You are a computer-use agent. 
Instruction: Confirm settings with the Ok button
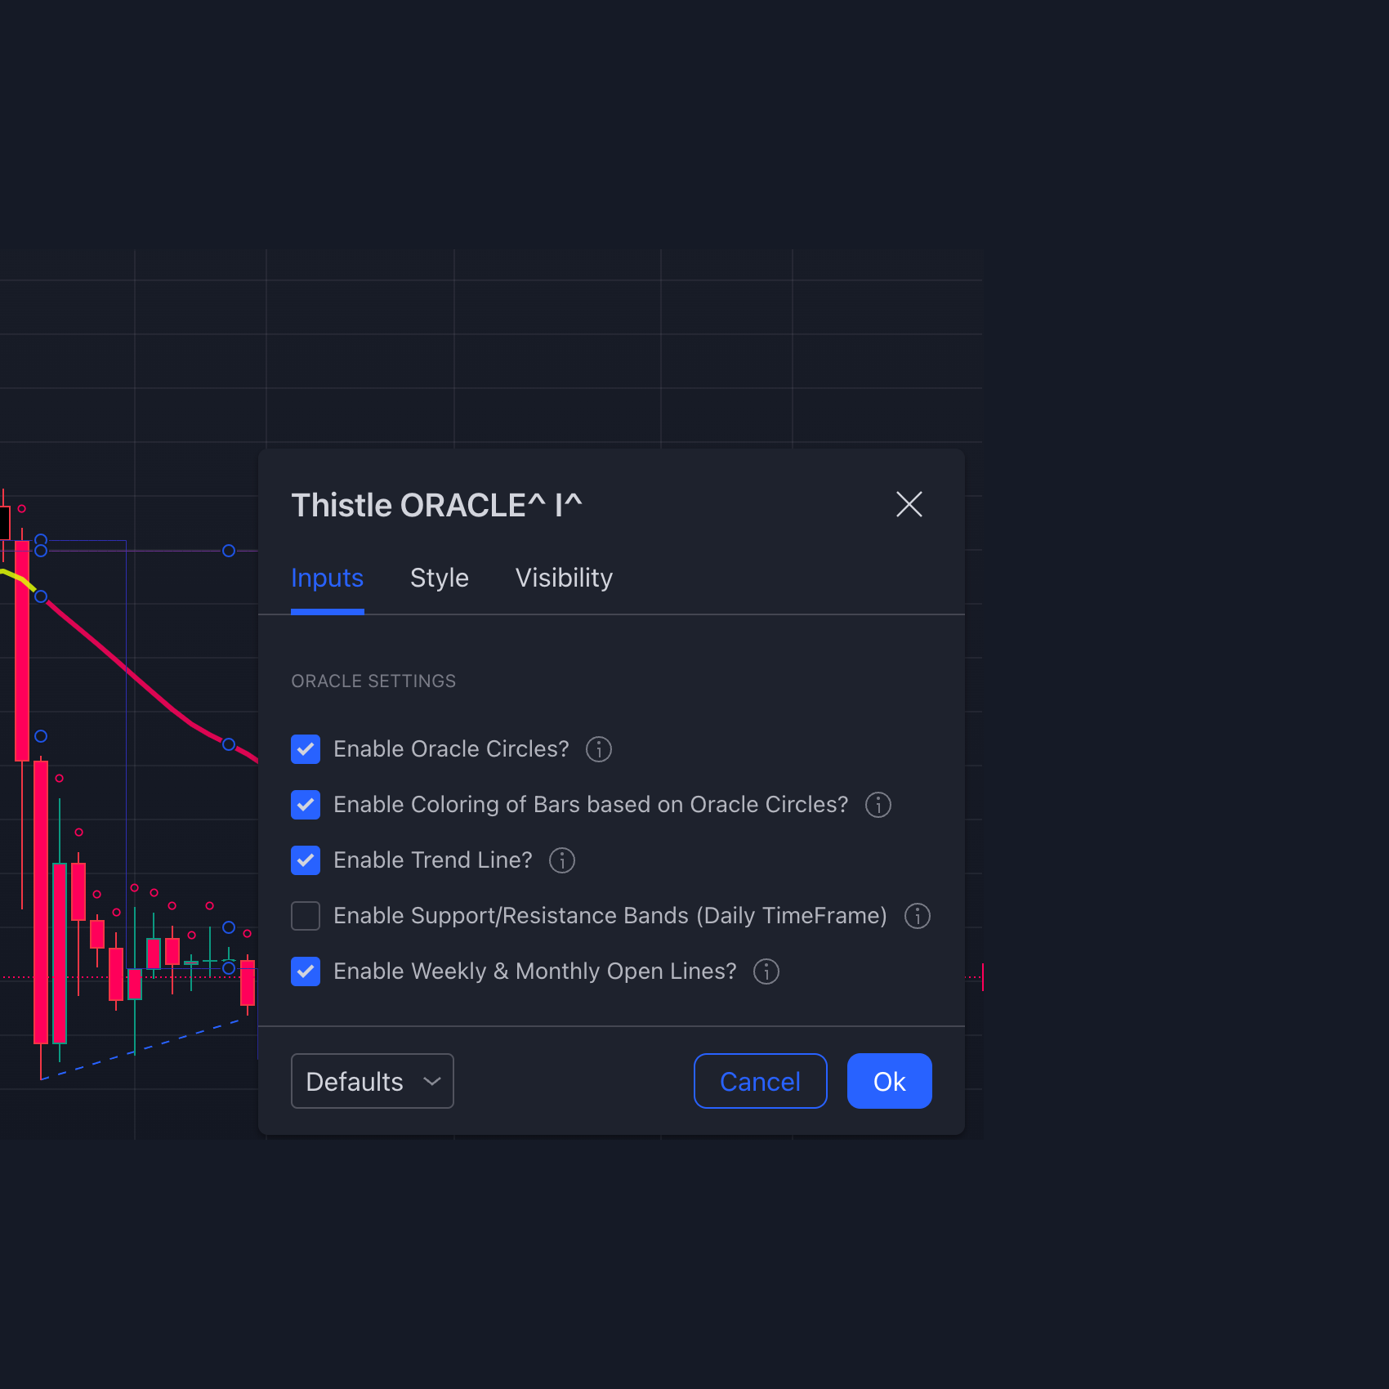pos(890,1081)
